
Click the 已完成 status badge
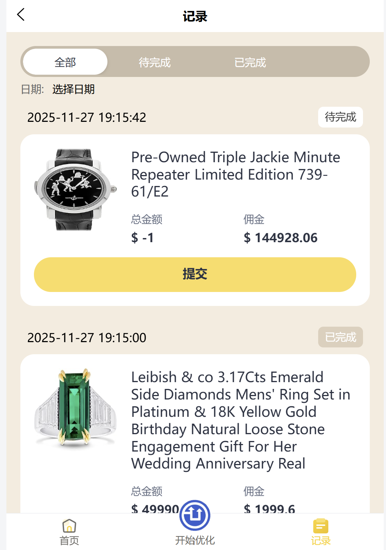340,337
